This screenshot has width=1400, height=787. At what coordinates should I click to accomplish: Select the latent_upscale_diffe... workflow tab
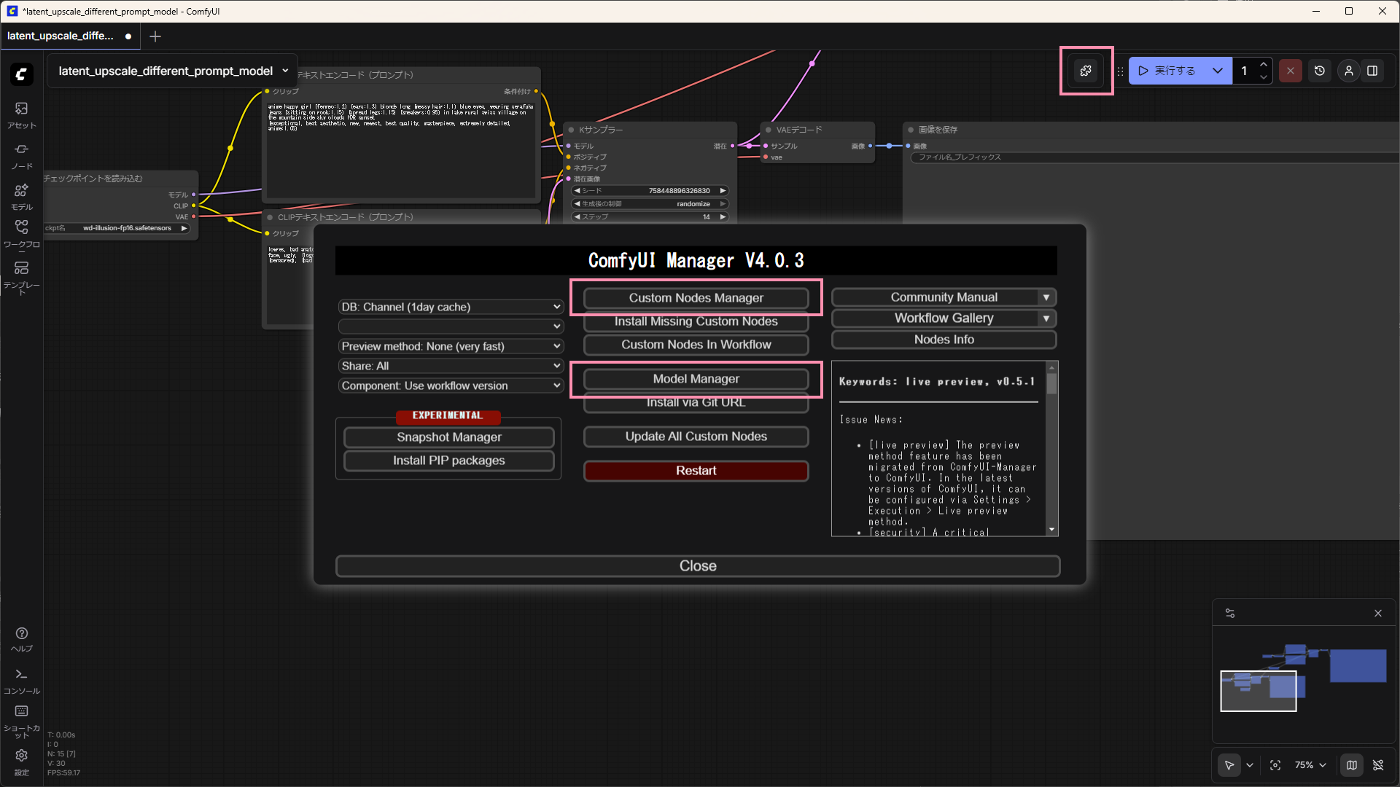pos(61,36)
